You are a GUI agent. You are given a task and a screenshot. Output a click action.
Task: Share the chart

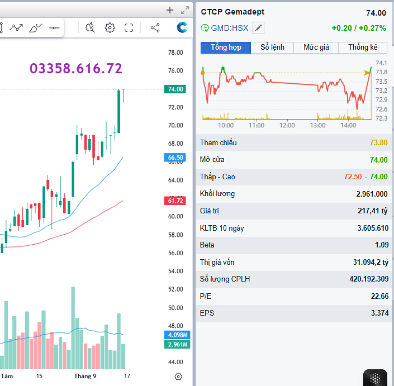[155, 27]
